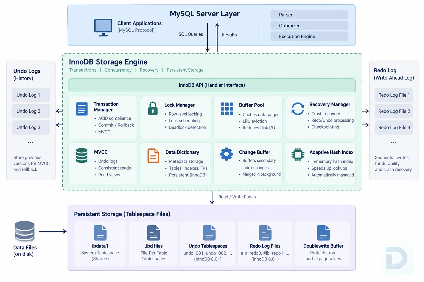Select the Redo Log File 2 box

coord(394,111)
